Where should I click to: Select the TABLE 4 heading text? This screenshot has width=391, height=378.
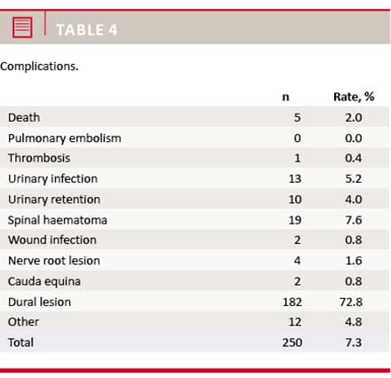87,30
